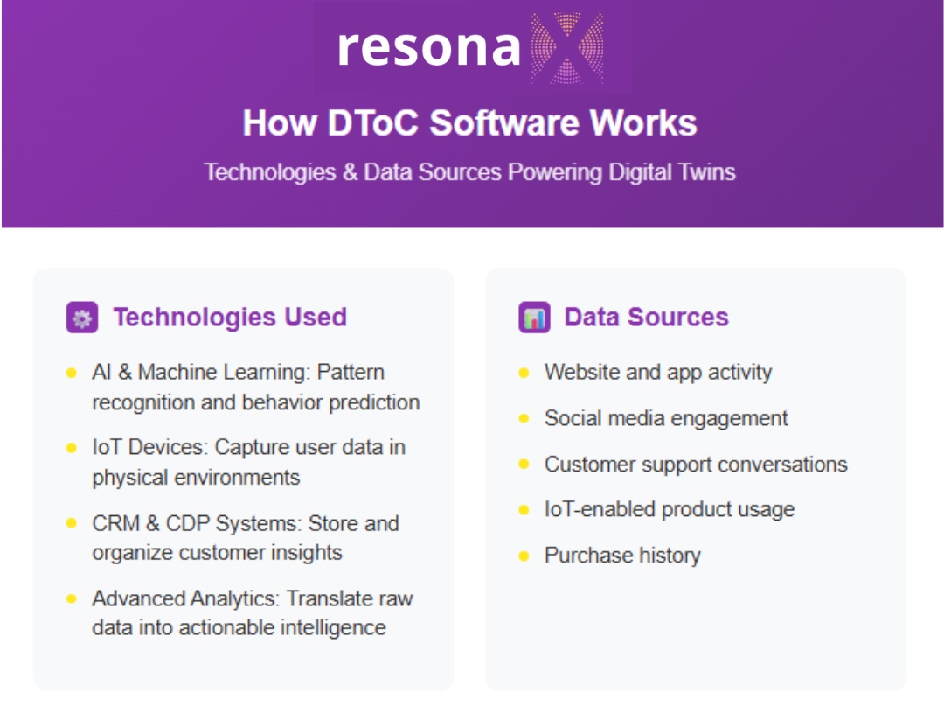This screenshot has height=720, width=944.
Task: Click Social media engagement entry
Action: pyautogui.click(x=666, y=418)
